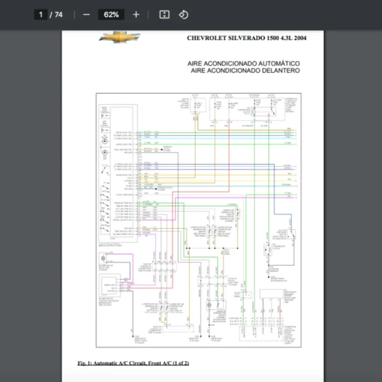Click the 62% zoom level box
This screenshot has width=382, height=382.
[111, 15]
